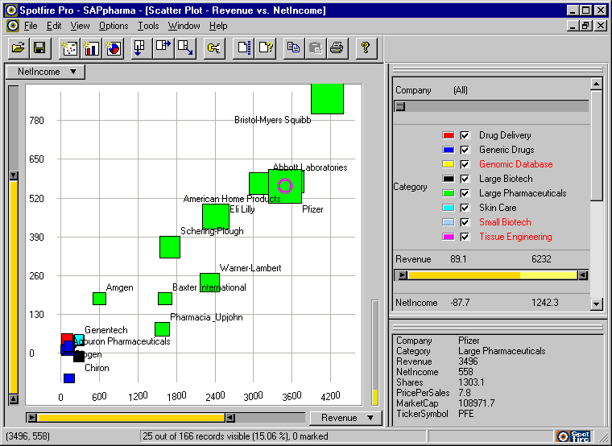Image resolution: width=612 pixels, height=446 pixels.
Task: Create a new bar chart
Action: 92,48
